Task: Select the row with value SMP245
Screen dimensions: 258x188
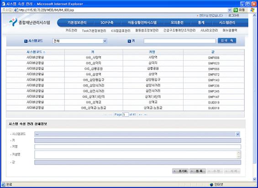Action: pyautogui.click(x=126, y=91)
